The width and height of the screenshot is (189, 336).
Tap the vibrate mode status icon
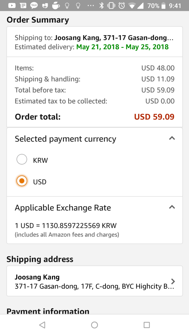pos(111,5)
